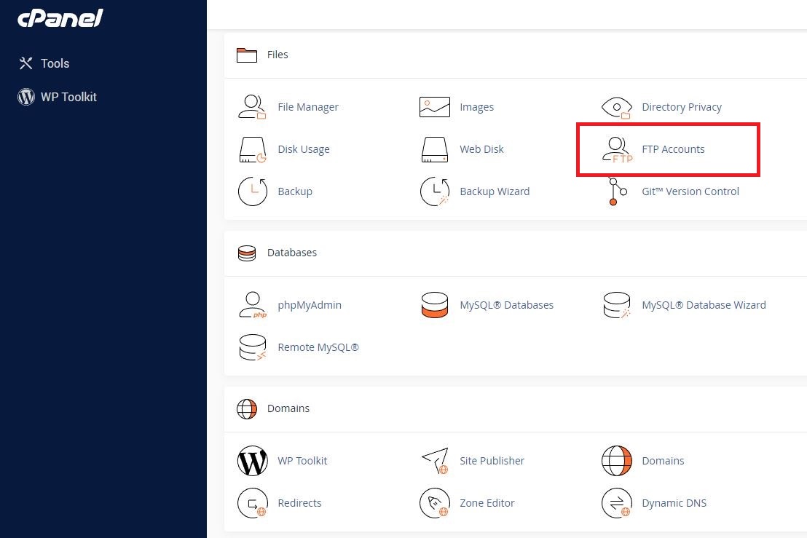The height and width of the screenshot is (538, 807).
Task: Click the Domains section header globe icon
Action: point(246,409)
